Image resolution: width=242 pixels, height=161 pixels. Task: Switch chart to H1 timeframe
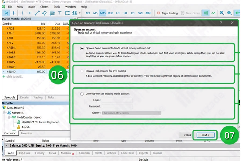tap(118, 13)
